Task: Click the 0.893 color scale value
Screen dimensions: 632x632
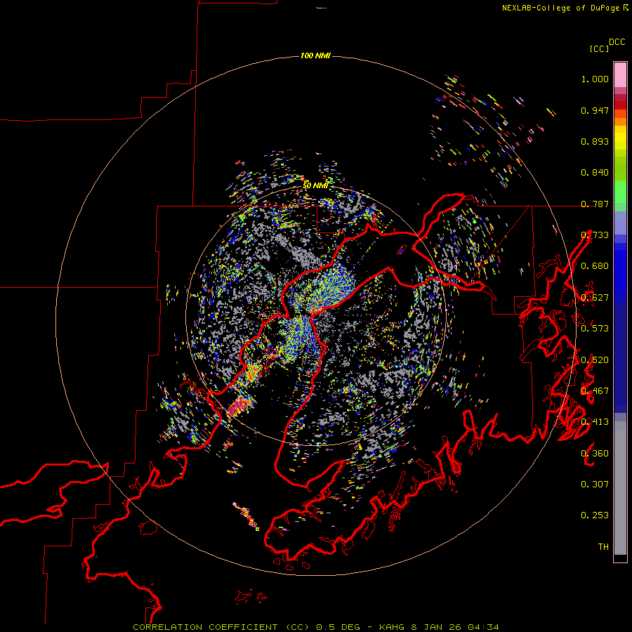Action: coord(595,141)
